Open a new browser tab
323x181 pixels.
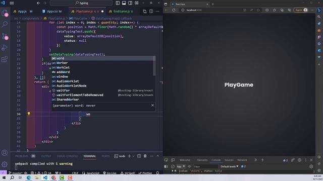pyautogui.click(x=213, y=4)
